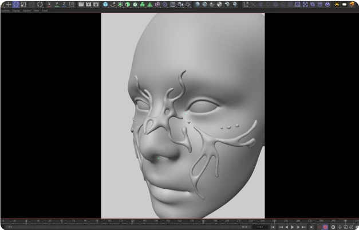Click the white rounded rectangle icon

(x=344, y=5)
